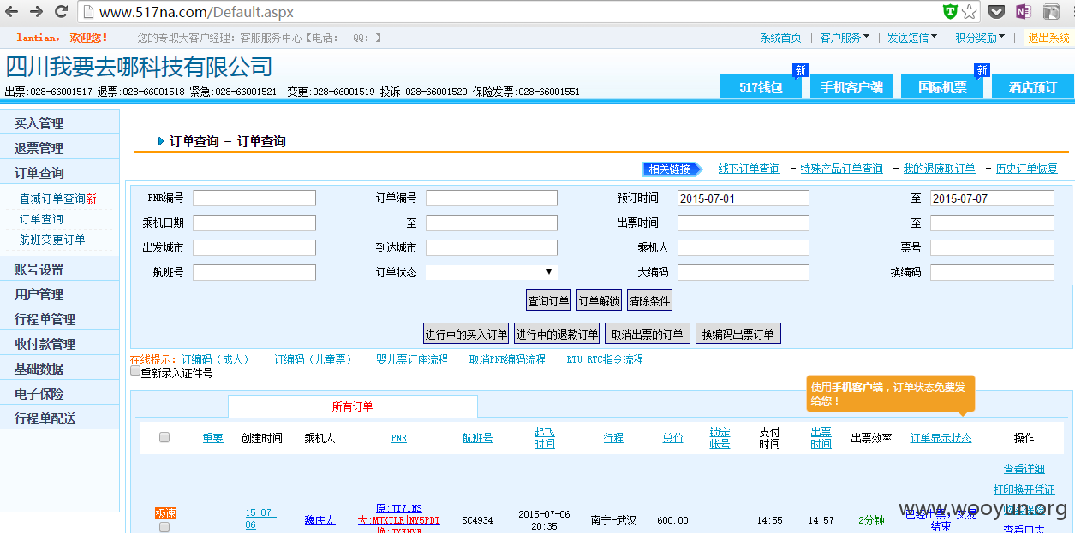This screenshot has height=533, width=1075.
Task: Open the 查看详细 link for the order
Action: [1024, 469]
